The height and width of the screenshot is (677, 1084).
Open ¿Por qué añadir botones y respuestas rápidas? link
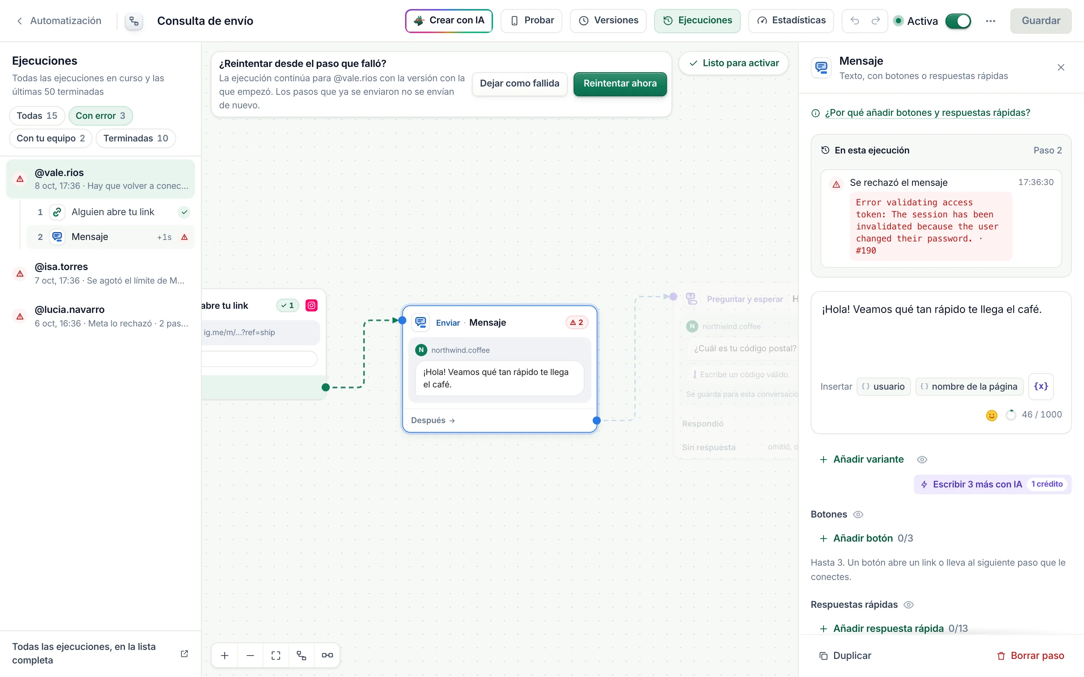pos(927,113)
